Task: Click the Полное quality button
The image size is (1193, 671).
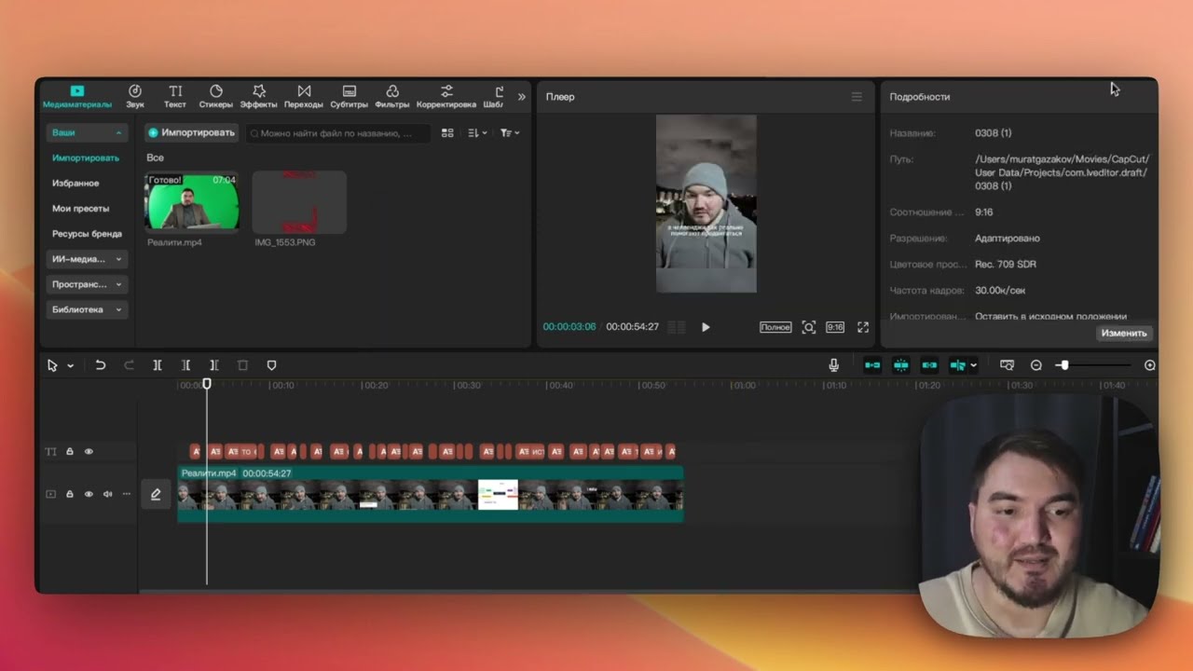Action: (x=775, y=327)
